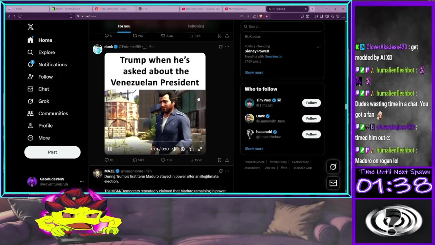Switch to Kick Dashboard browser tab
Image resolution: width=435 pixels, height=245 pixels.
click(71, 9)
